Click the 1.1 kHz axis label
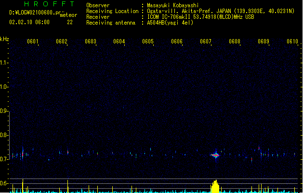The width and height of the screenshot is (303, 193). (x=4, y=63)
